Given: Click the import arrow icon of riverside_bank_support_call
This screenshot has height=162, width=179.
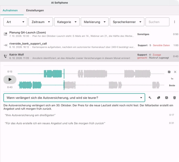Looking at the screenshot, I should [6, 45].
